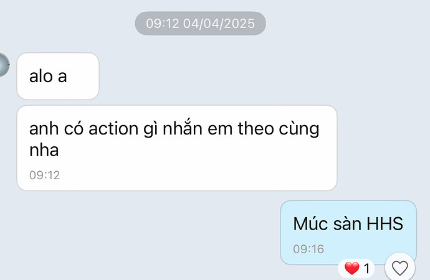
Task: Click the word "theo" in the received message
Action: pos(256,128)
